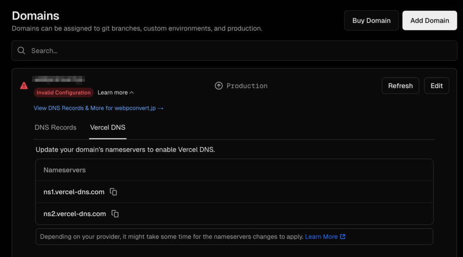Select the Vercel DNS tab
This screenshot has width=463, height=257.
point(108,128)
